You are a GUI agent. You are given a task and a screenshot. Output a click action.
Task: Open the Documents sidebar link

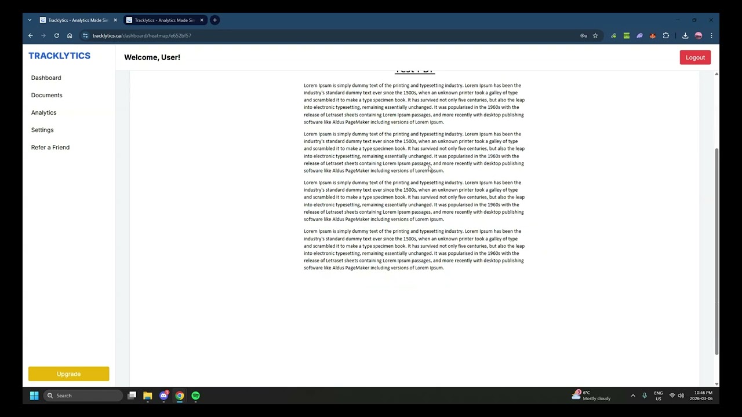46,95
